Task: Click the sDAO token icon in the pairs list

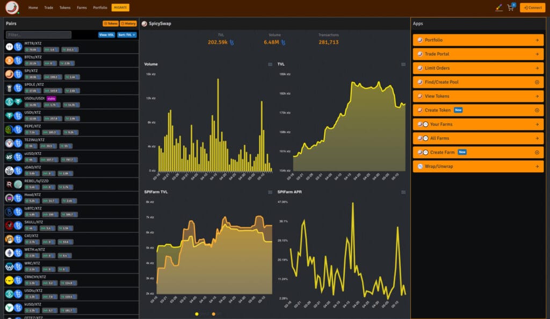Action: click(9, 170)
